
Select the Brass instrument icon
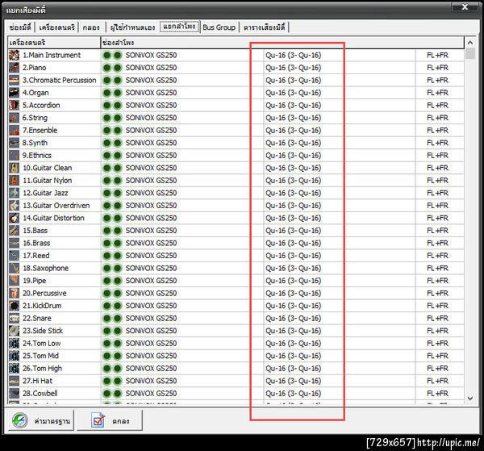pos(14,243)
